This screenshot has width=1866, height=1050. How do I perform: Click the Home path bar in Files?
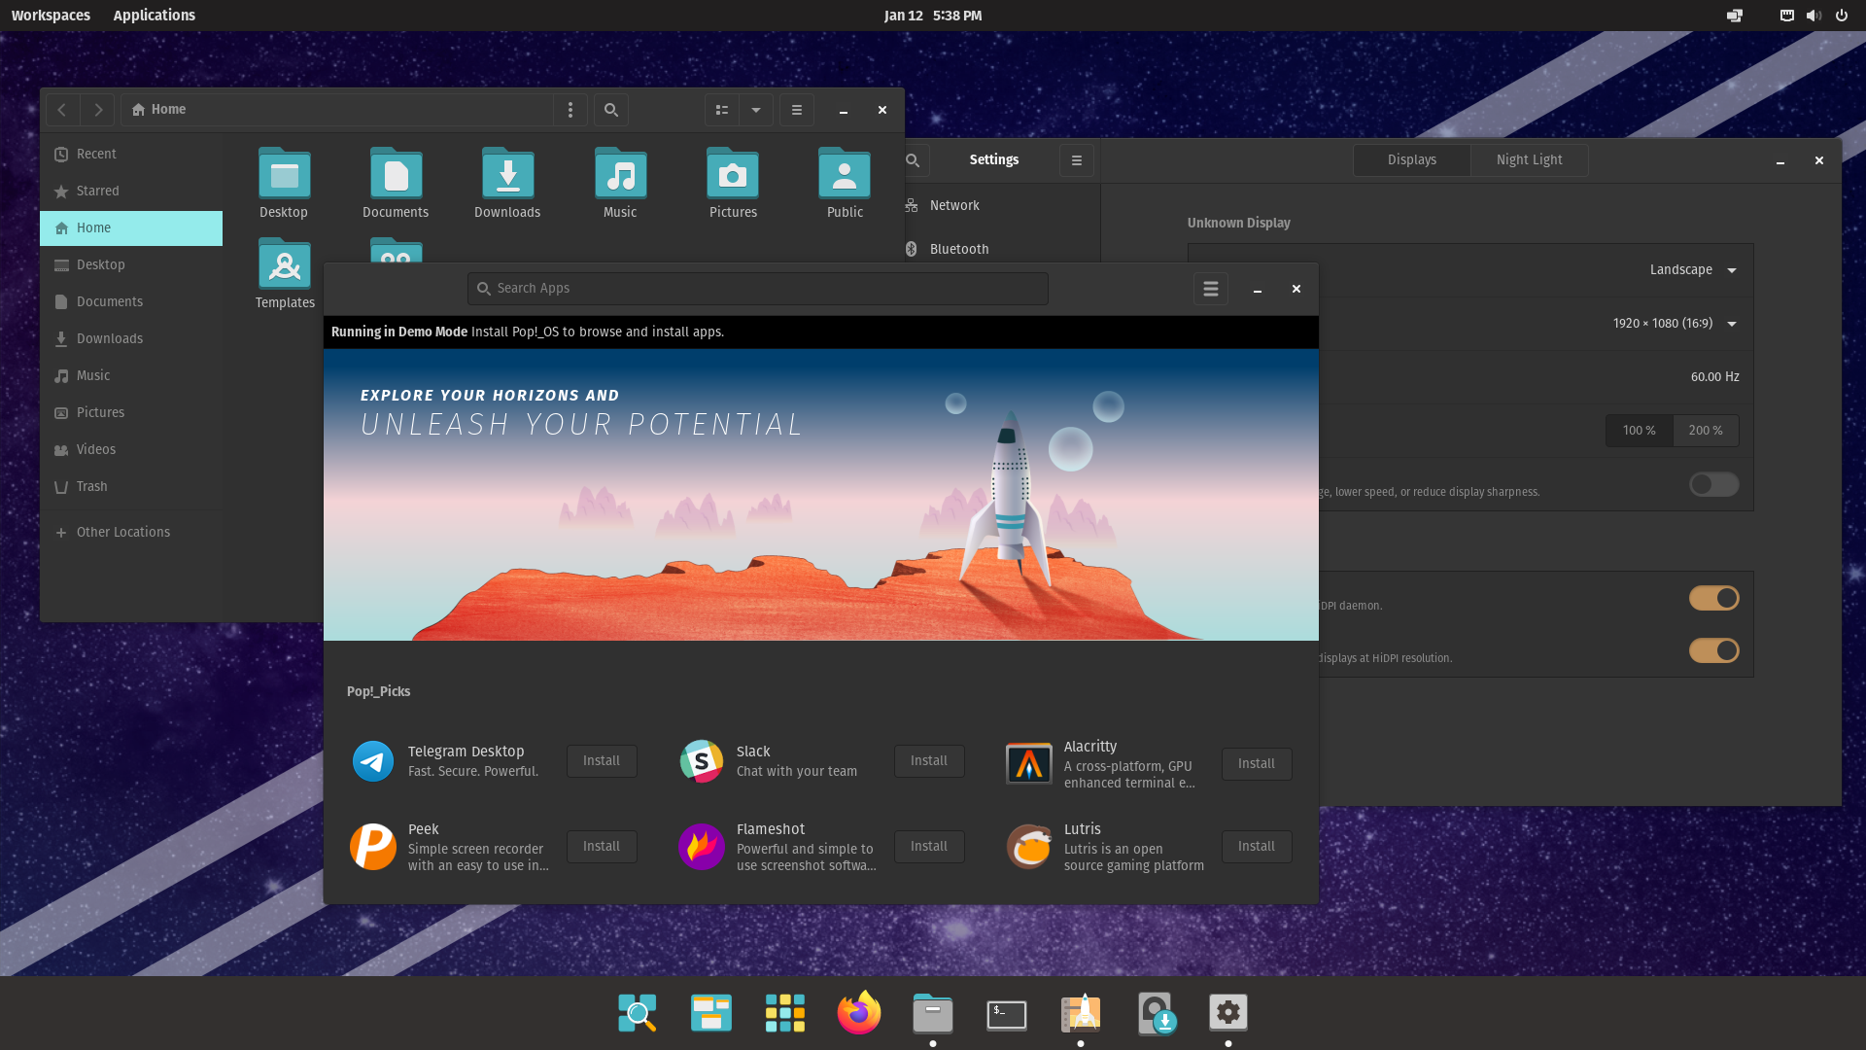(337, 110)
